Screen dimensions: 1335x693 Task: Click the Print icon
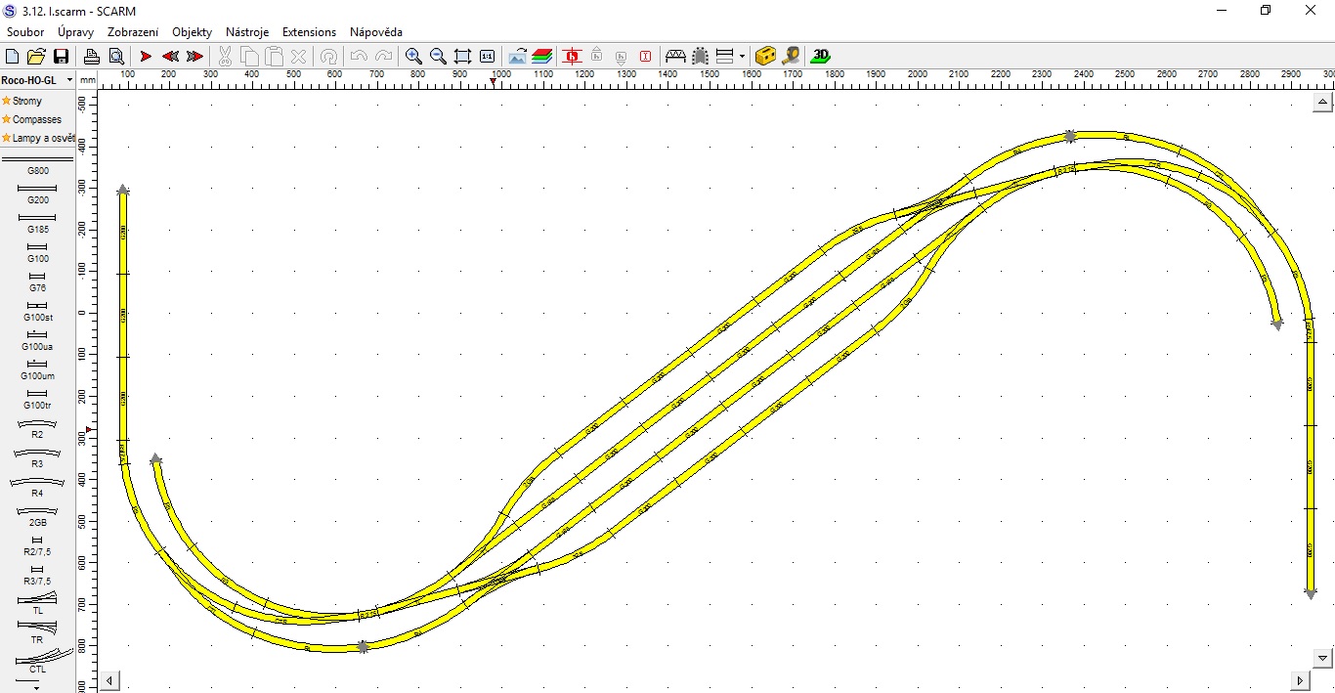click(91, 57)
